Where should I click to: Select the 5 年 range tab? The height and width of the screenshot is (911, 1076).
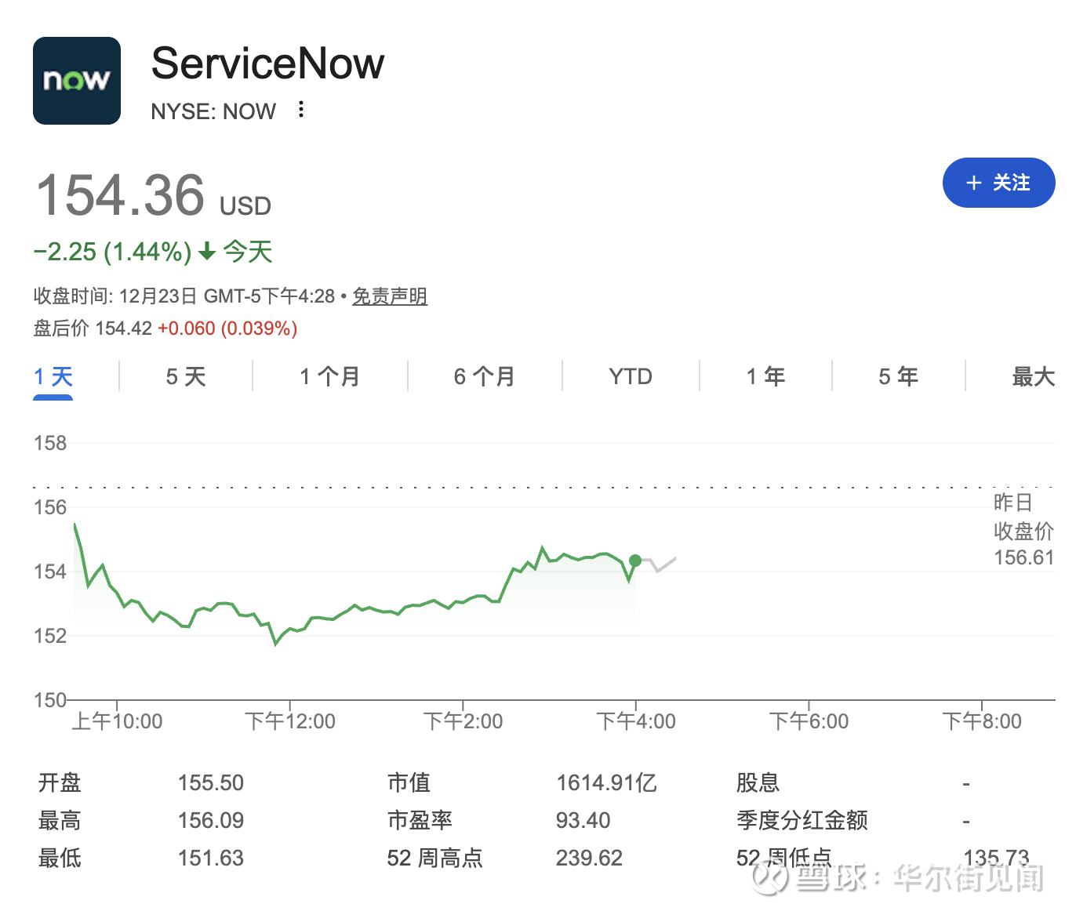point(898,377)
